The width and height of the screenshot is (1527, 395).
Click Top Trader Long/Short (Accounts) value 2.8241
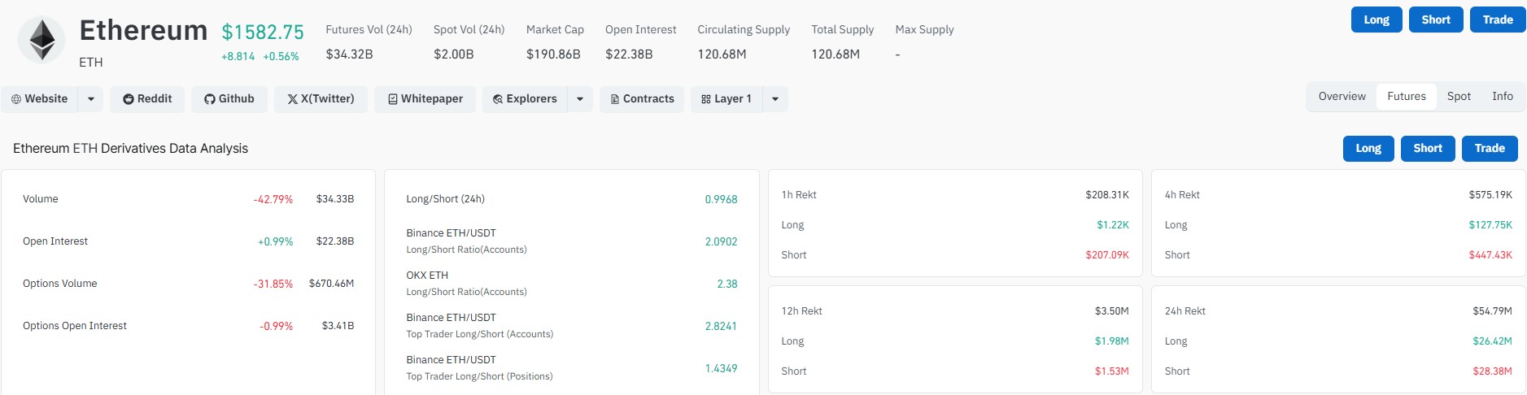pos(721,326)
